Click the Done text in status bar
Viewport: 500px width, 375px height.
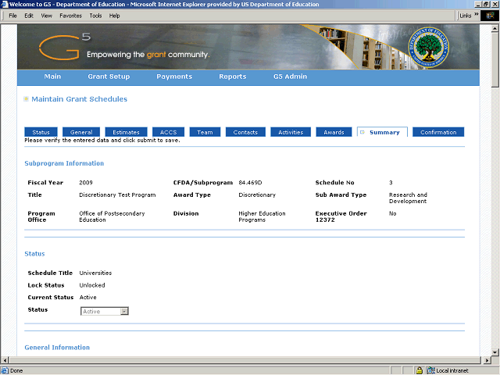[16, 370]
